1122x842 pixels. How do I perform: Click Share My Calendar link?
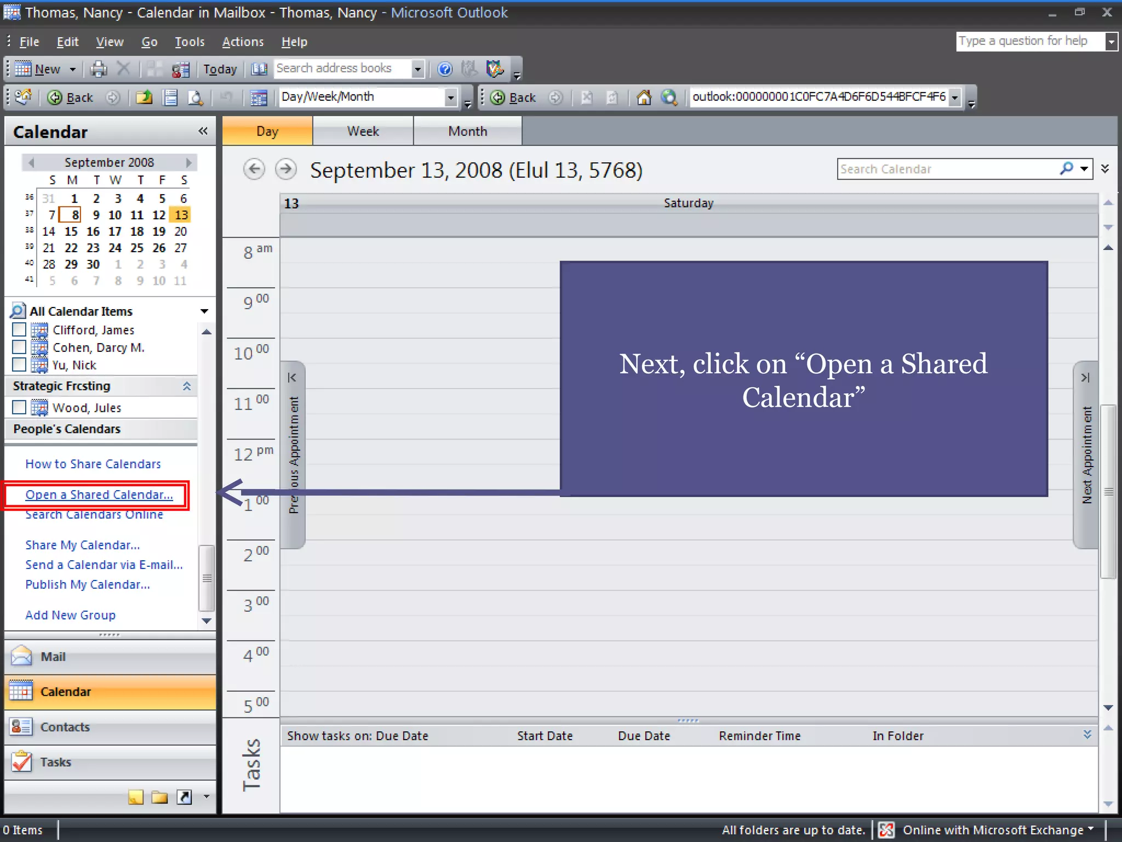coord(82,545)
